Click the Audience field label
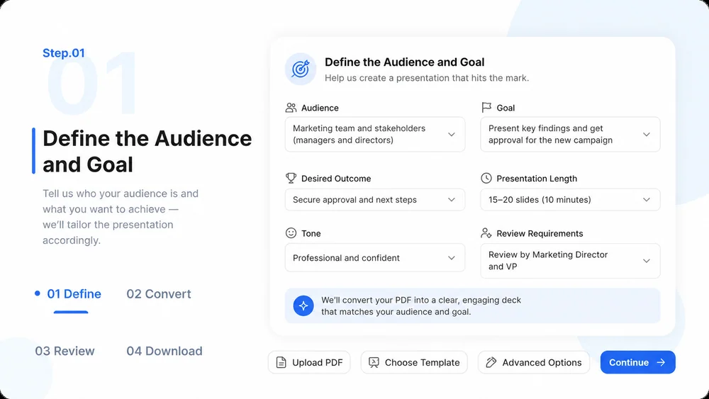Image resolution: width=709 pixels, height=399 pixels. pos(320,108)
